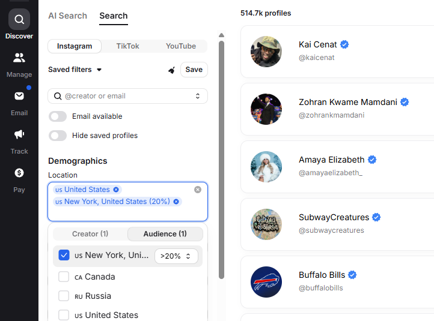The width and height of the screenshot is (434, 321).
Task: Click the 514.7k profiles count
Action: (x=266, y=13)
